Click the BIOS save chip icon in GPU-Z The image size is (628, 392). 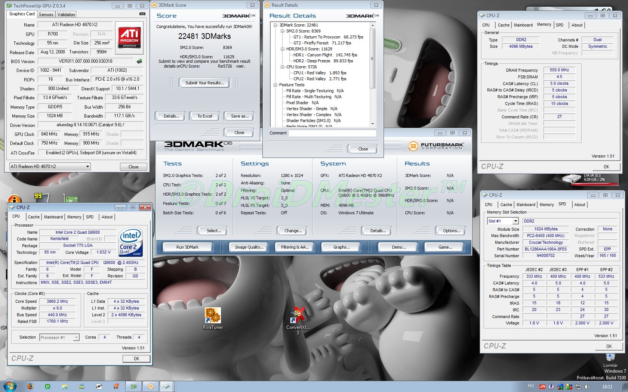tap(139, 61)
